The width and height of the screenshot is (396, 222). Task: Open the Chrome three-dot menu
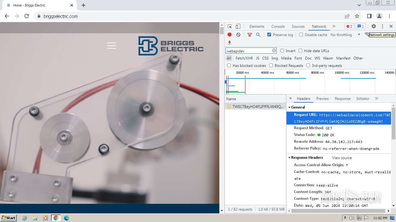coord(389,16)
